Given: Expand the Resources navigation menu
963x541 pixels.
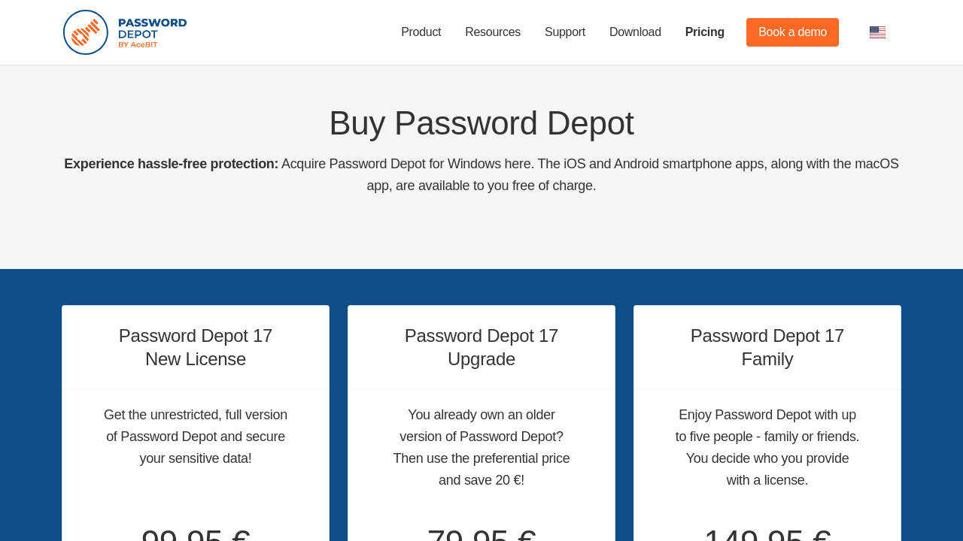Looking at the screenshot, I should coord(492,32).
